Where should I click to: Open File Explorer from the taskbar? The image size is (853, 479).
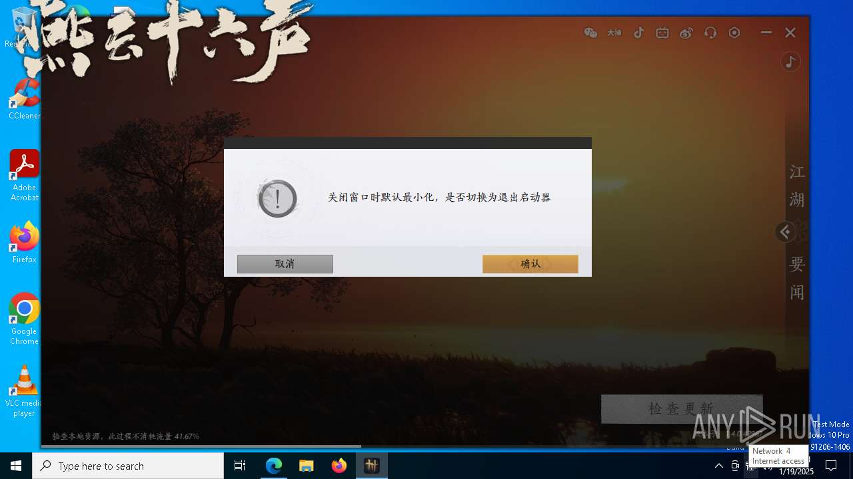307,466
